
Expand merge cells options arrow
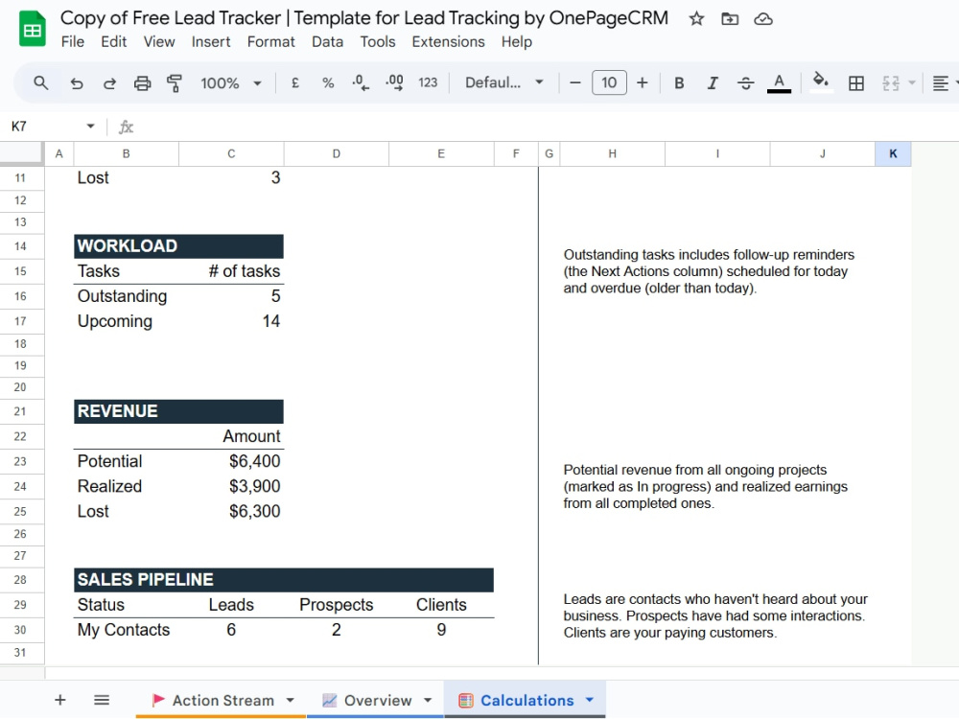(x=912, y=83)
